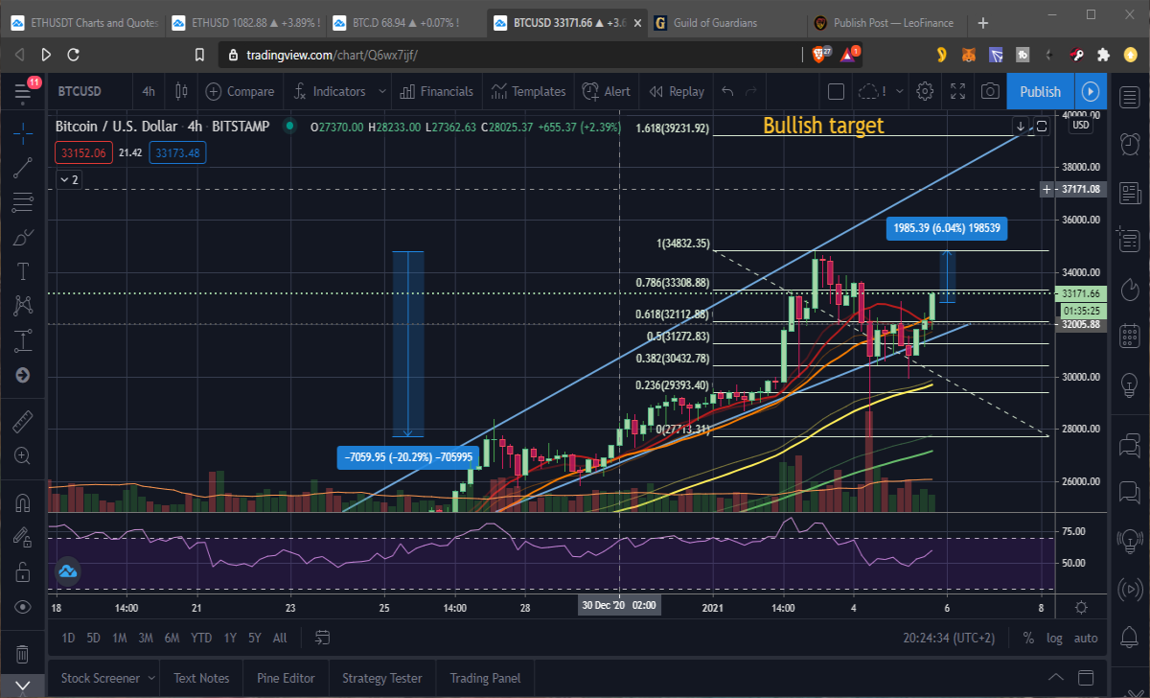The width and height of the screenshot is (1150, 698).
Task: Open the select layout square icon
Action: pos(836,92)
